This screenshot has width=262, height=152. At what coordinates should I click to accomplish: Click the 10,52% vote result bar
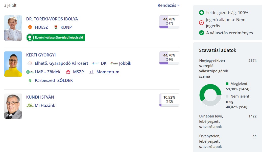(x=169, y=100)
